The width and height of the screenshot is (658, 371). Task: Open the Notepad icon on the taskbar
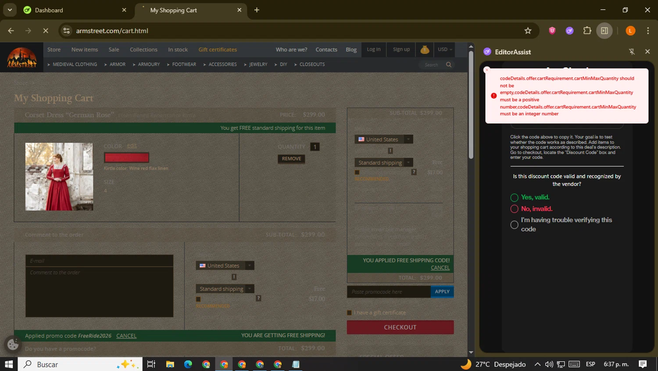coord(296,364)
